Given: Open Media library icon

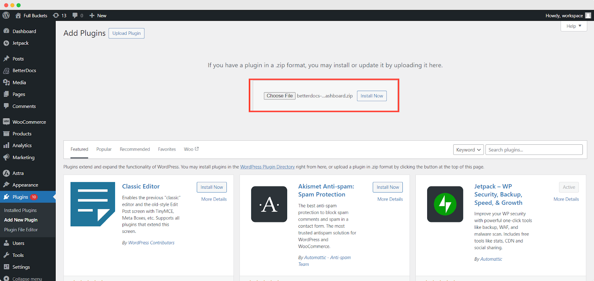Looking at the screenshot, I should (6, 82).
